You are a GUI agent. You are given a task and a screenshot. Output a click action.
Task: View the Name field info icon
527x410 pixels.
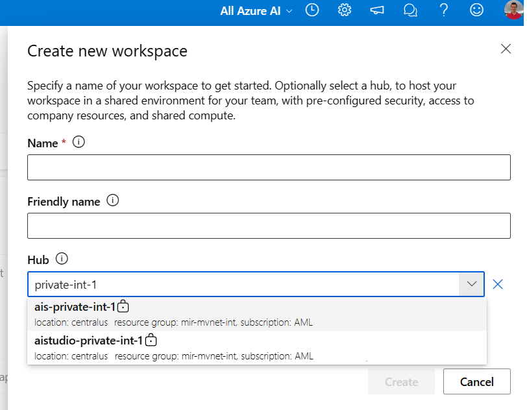79,142
